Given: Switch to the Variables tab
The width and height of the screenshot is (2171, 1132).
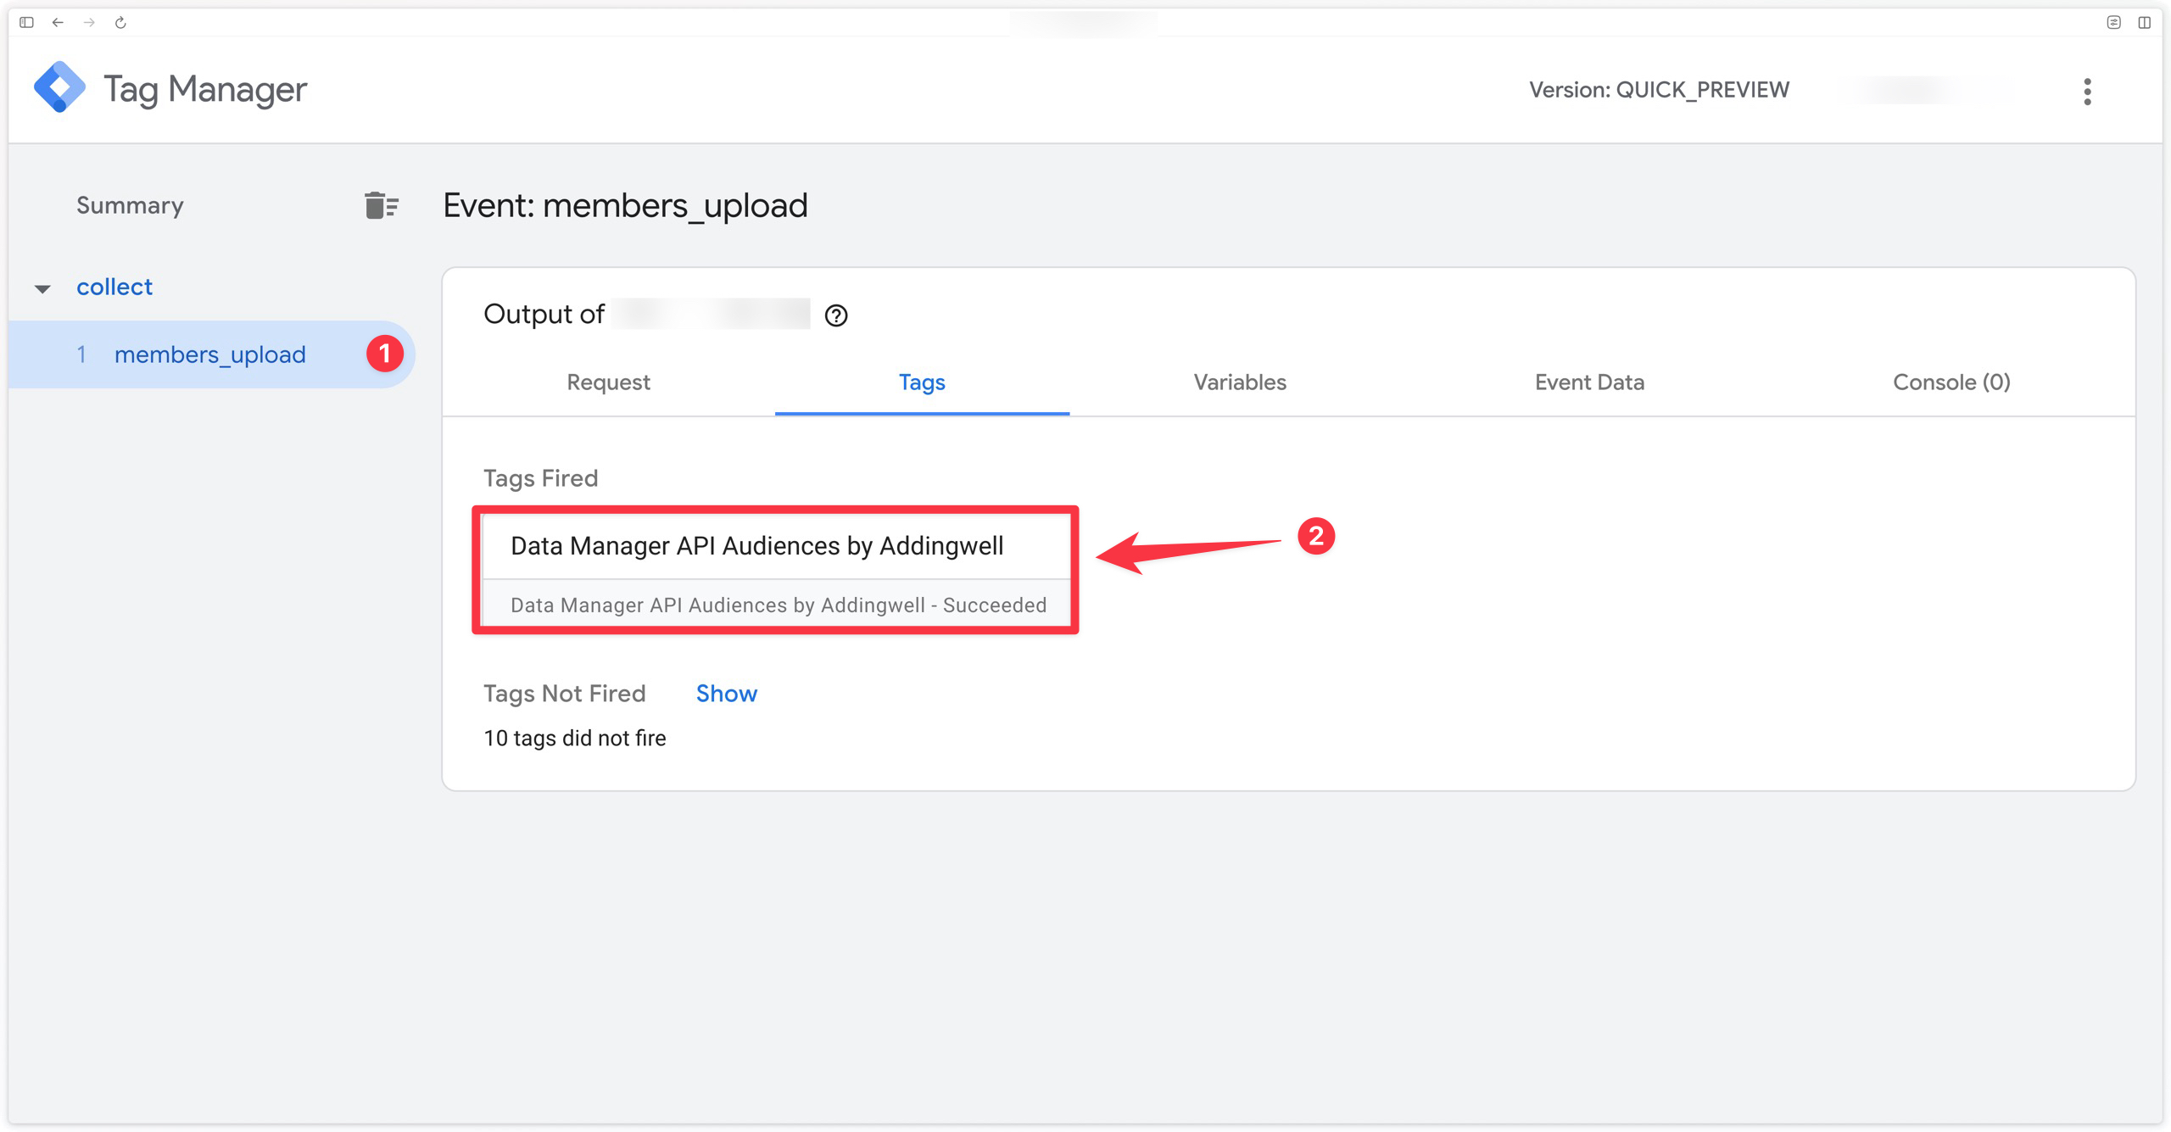Looking at the screenshot, I should click(1240, 382).
